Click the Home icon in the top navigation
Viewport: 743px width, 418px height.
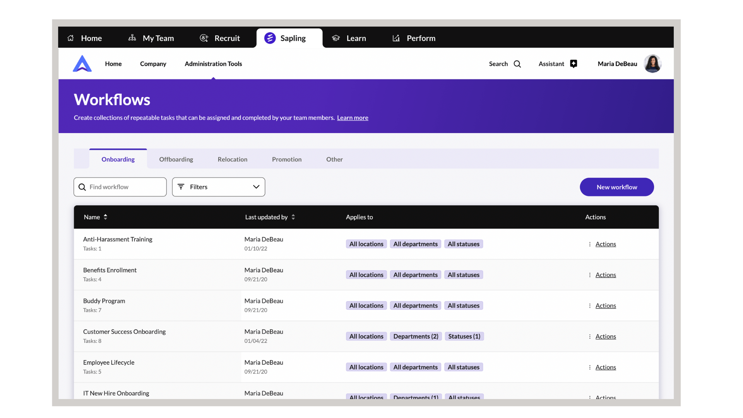[71, 38]
